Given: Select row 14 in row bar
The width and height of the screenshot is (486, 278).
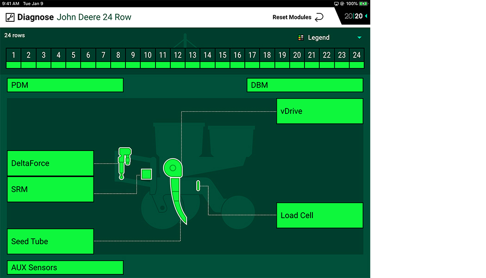Looking at the screenshot, I should click(207, 58).
